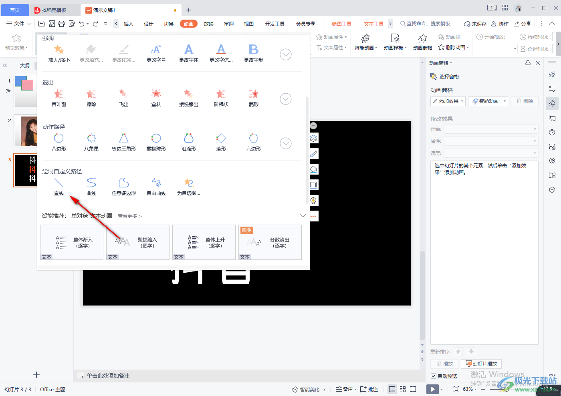This screenshot has height=396, width=561.
Task: Toggle the 备注 notes pane
Action: [345, 389]
